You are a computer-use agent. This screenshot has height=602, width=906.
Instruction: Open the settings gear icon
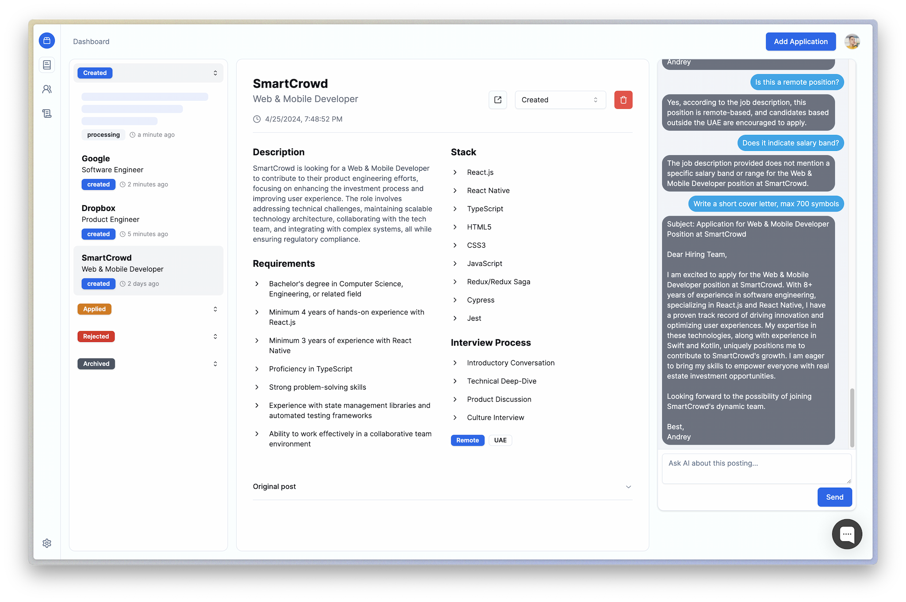coord(47,543)
